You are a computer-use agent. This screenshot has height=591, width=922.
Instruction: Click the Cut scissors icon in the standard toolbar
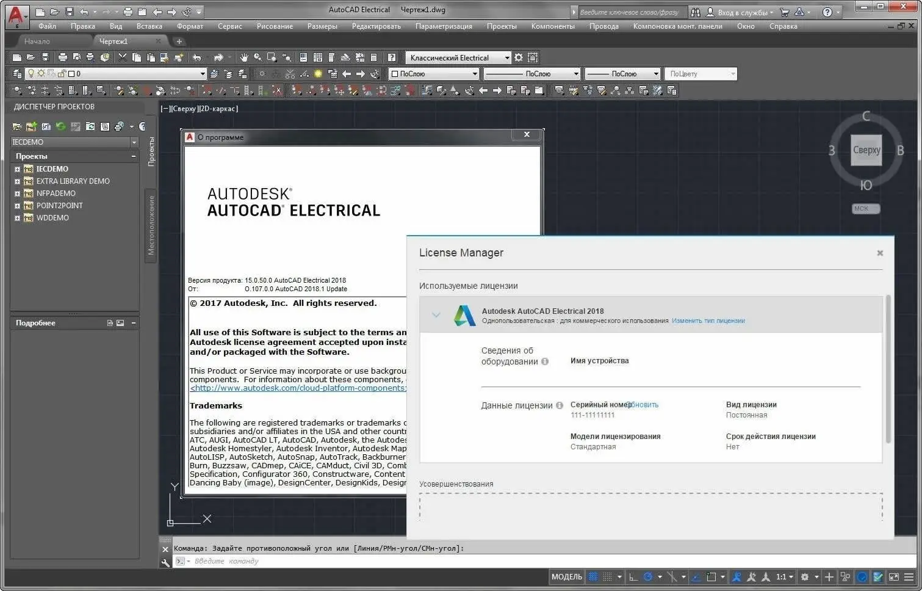(x=123, y=57)
